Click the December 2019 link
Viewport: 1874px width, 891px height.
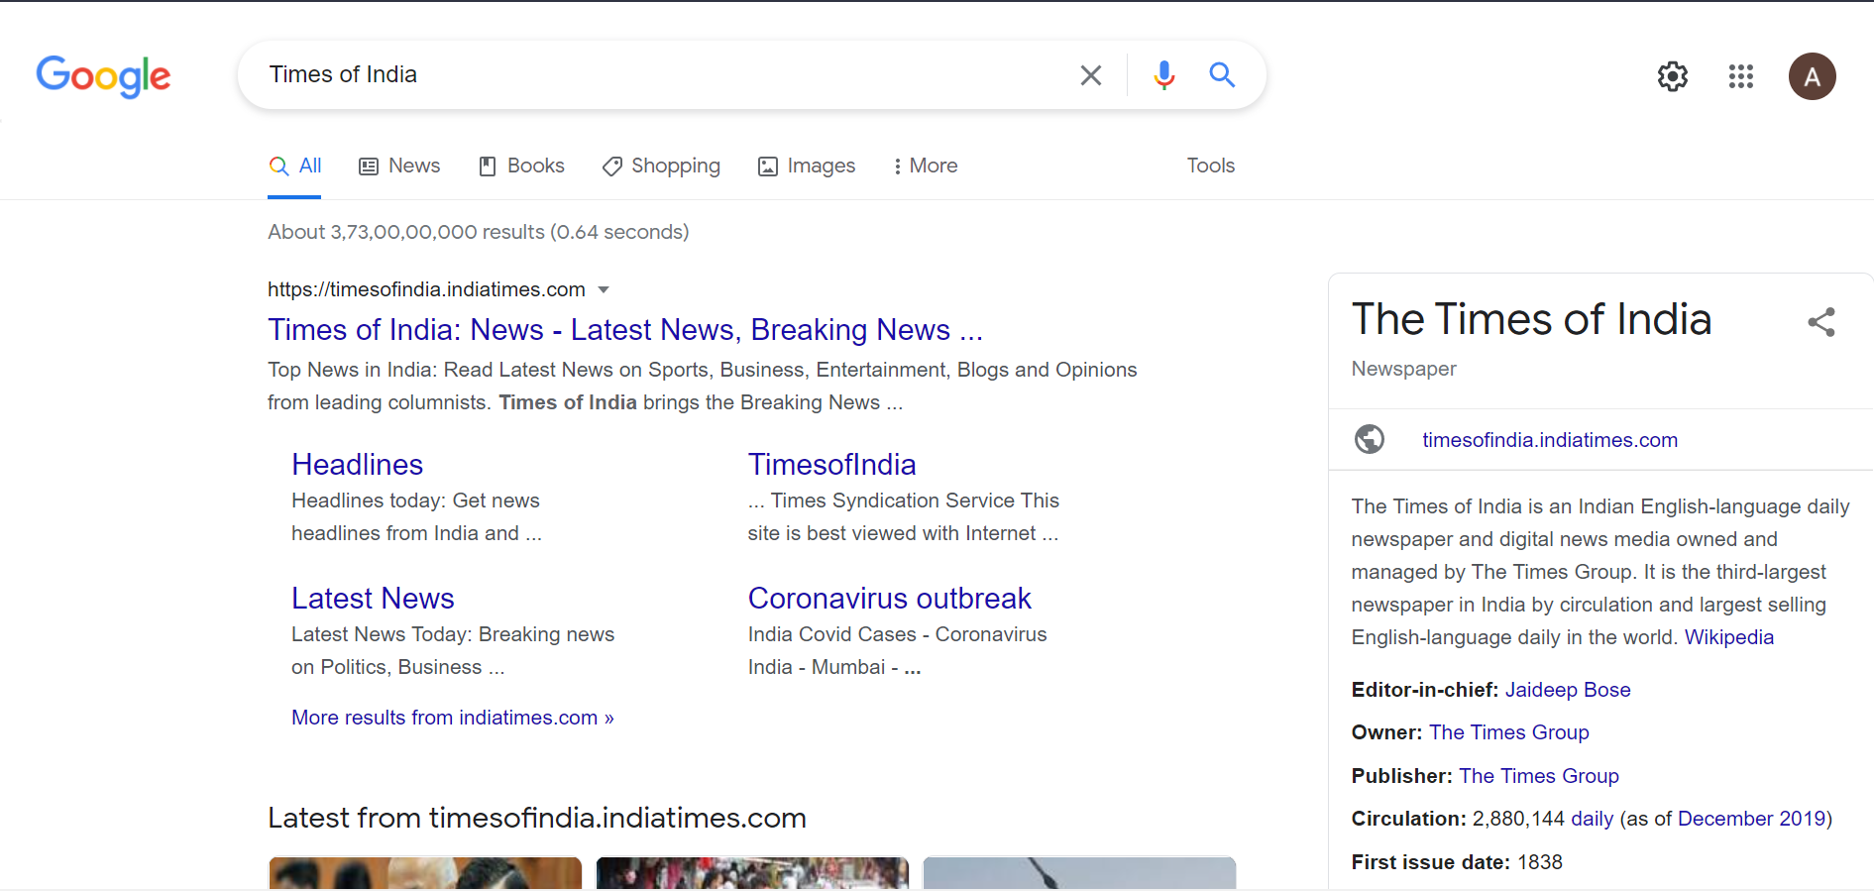click(x=1752, y=819)
